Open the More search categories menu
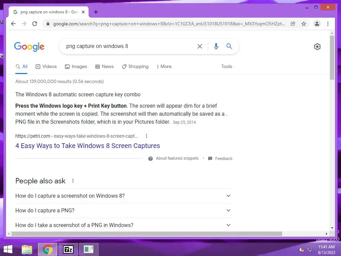The height and width of the screenshot is (256, 341). 164,67
